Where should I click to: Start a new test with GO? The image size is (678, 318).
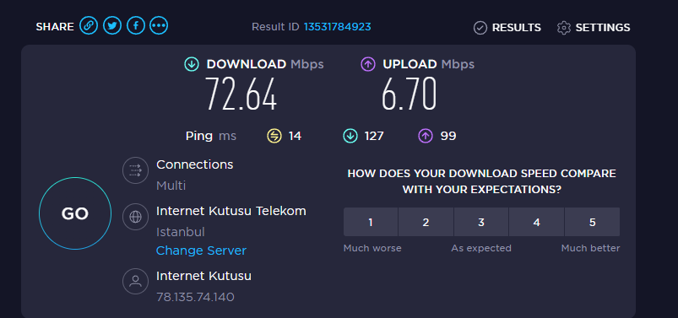point(75,213)
